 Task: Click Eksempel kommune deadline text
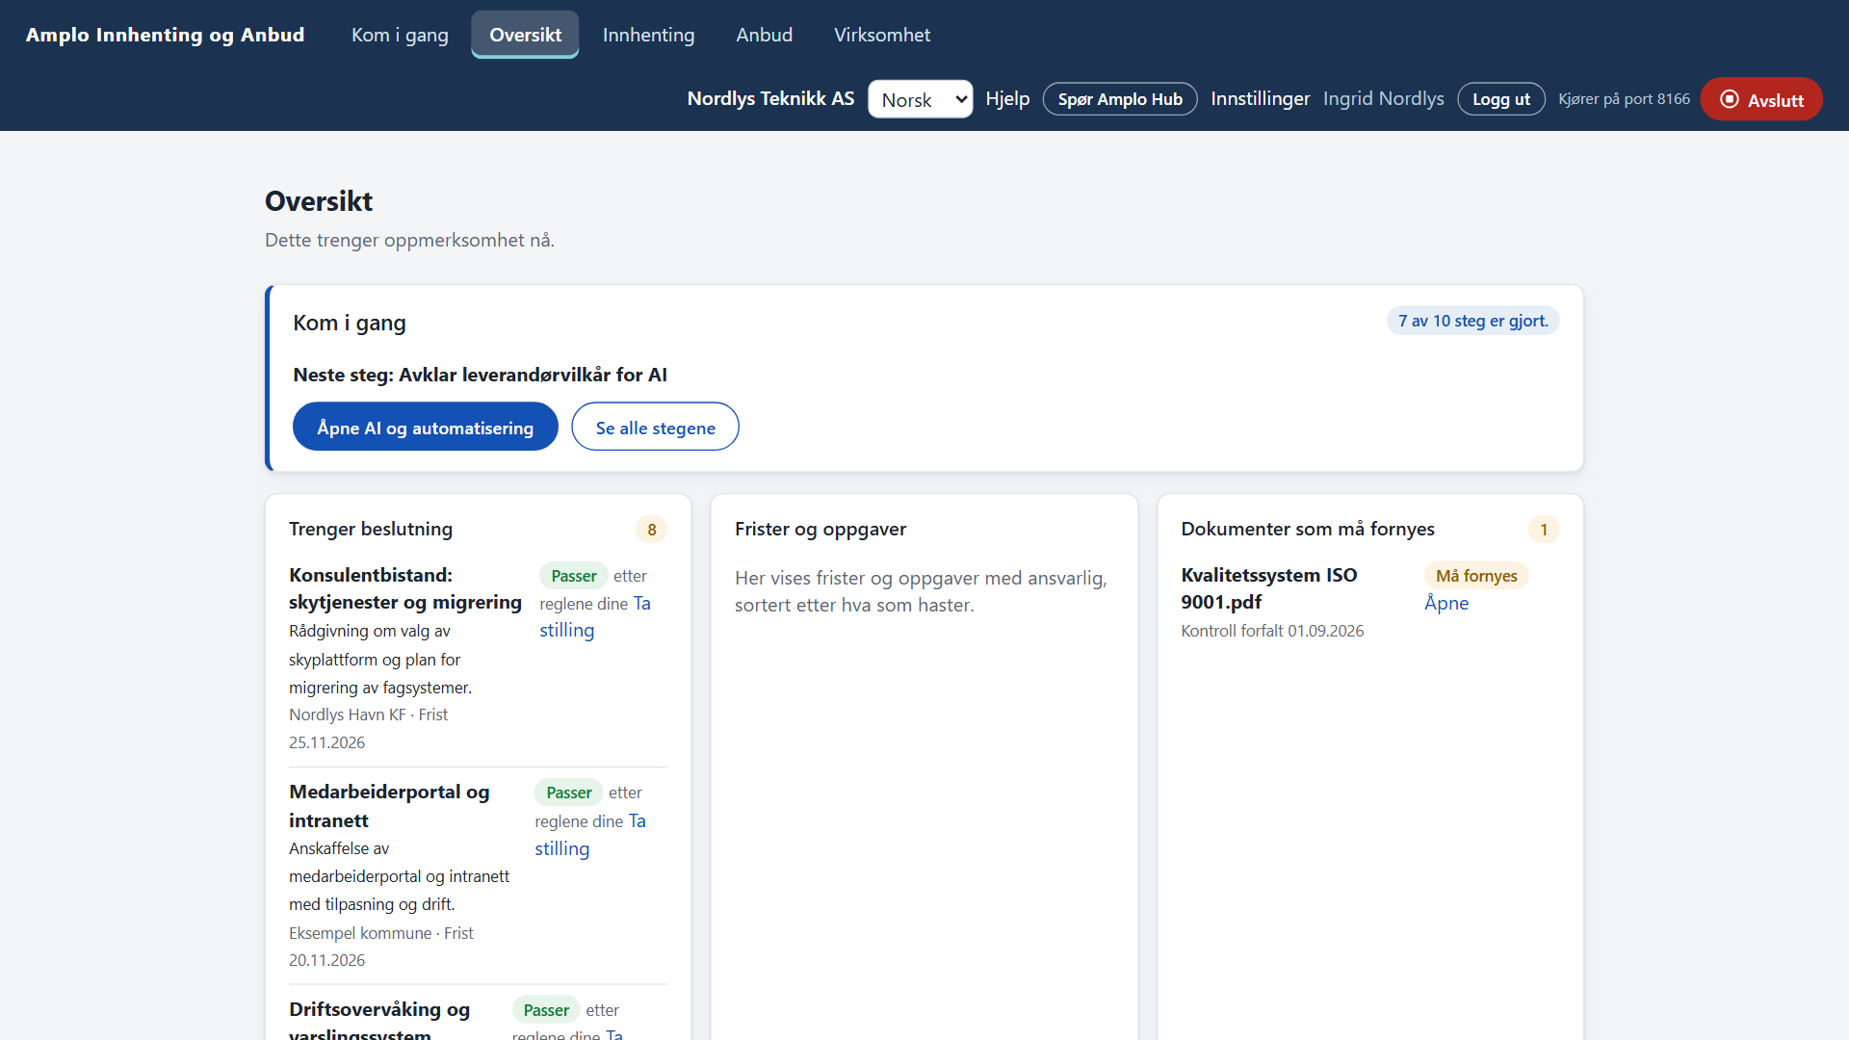coord(381,946)
